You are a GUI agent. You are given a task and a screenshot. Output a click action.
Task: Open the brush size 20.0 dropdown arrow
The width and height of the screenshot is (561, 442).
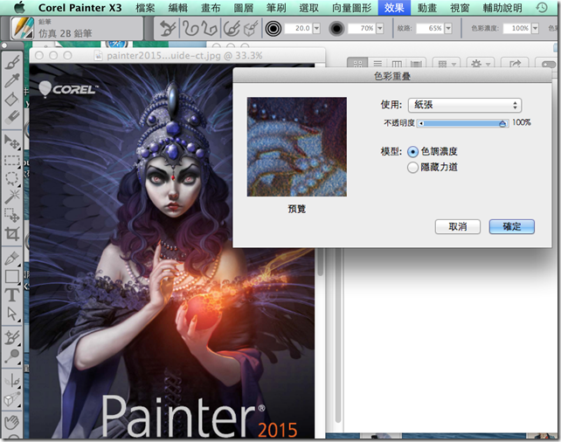(x=316, y=28)
